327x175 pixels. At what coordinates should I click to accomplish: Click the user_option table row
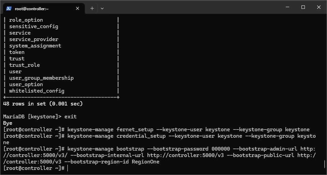click(61, 84)
